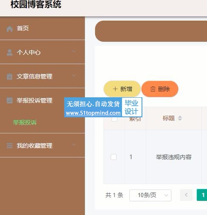Click the sort arrows next to 标题
Screen dimensions: 207x215
point(180,118)
